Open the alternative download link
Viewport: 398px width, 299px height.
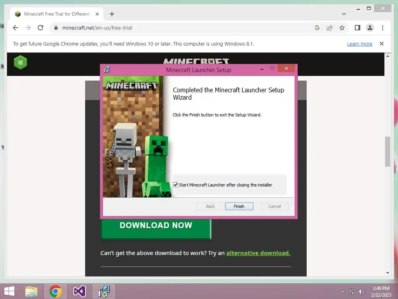(x=258, y=253)
